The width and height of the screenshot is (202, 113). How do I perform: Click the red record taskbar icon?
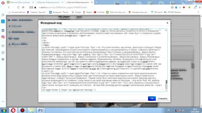22,110
